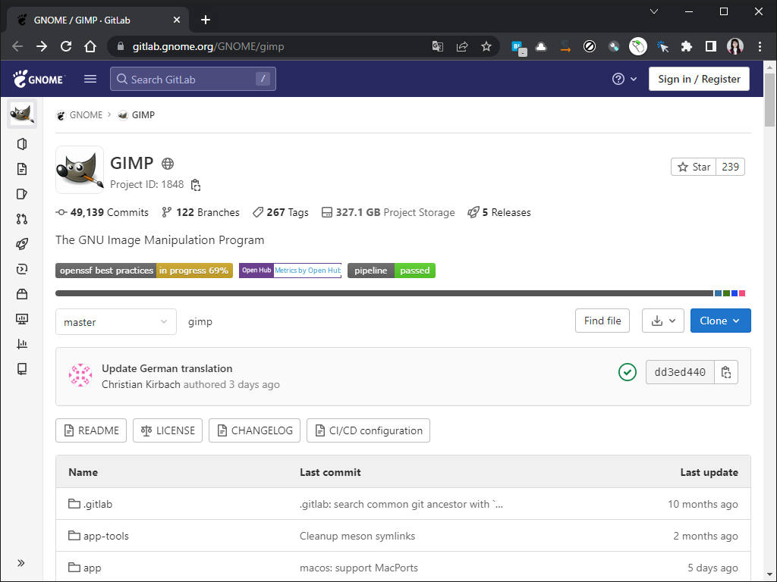The image size is (777, 582).
Task: Open the download source code dropdown
Action: (662, 321)
